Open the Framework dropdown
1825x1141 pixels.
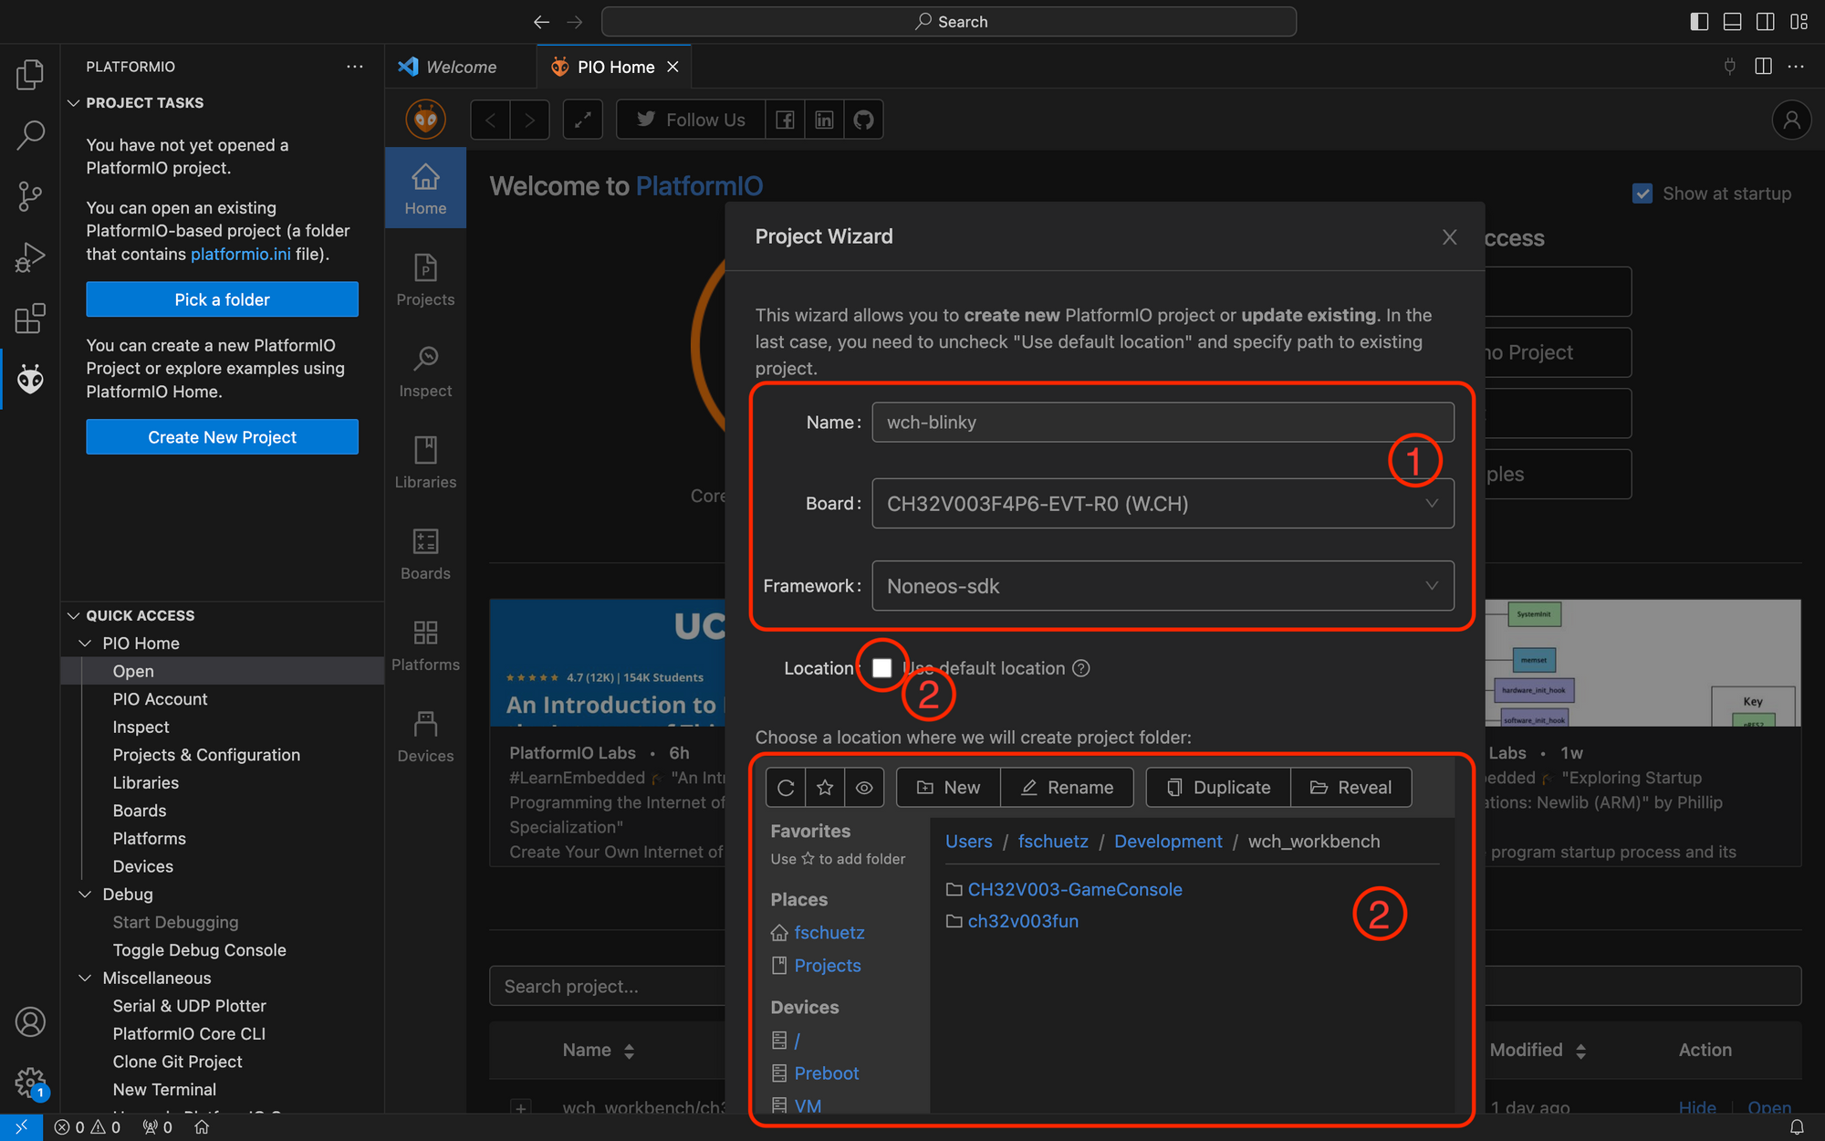(x=1162, y=586)
